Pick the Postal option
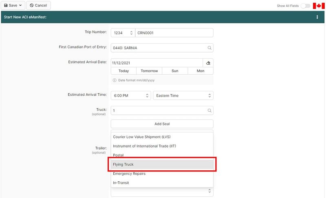The height and width of the screenshot is (198, 326). [x=162, y=155]
